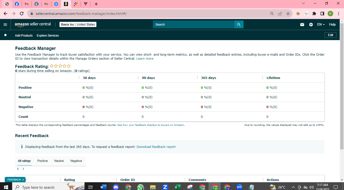Click the browser forward arrow
Image resolution: width=344 pixels, height=190 pixels.
coord(14,14)
